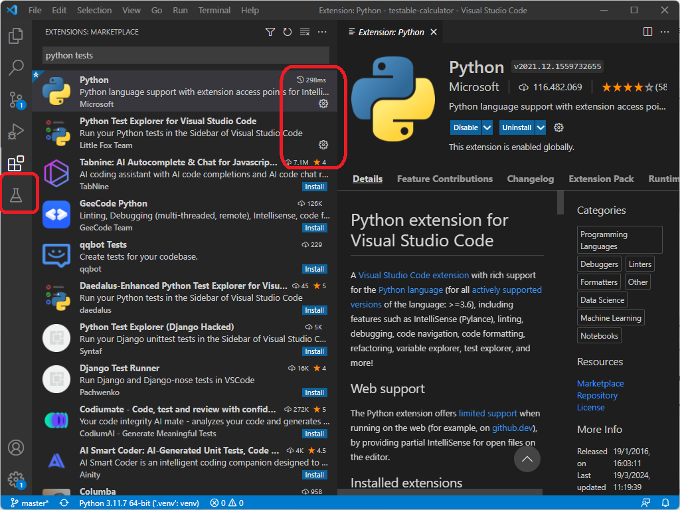Follow the github.dev link
This screenshot has height=510, width=680.
click(512, 428)
